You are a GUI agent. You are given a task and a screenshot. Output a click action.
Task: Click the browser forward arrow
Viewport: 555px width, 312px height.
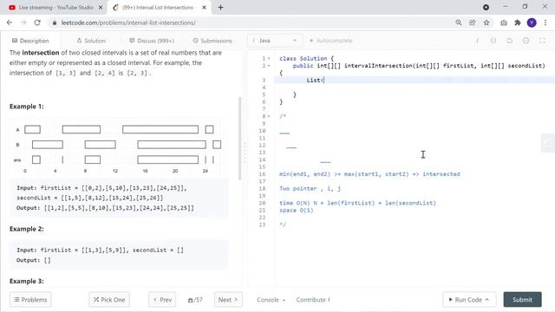pyautogui.click(x=23, y=23)
